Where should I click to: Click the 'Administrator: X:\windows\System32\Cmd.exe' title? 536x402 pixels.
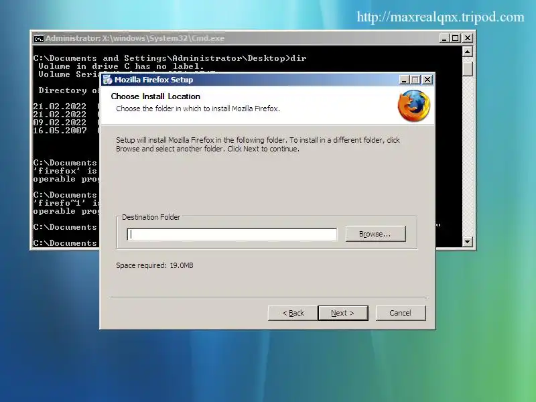135,38
